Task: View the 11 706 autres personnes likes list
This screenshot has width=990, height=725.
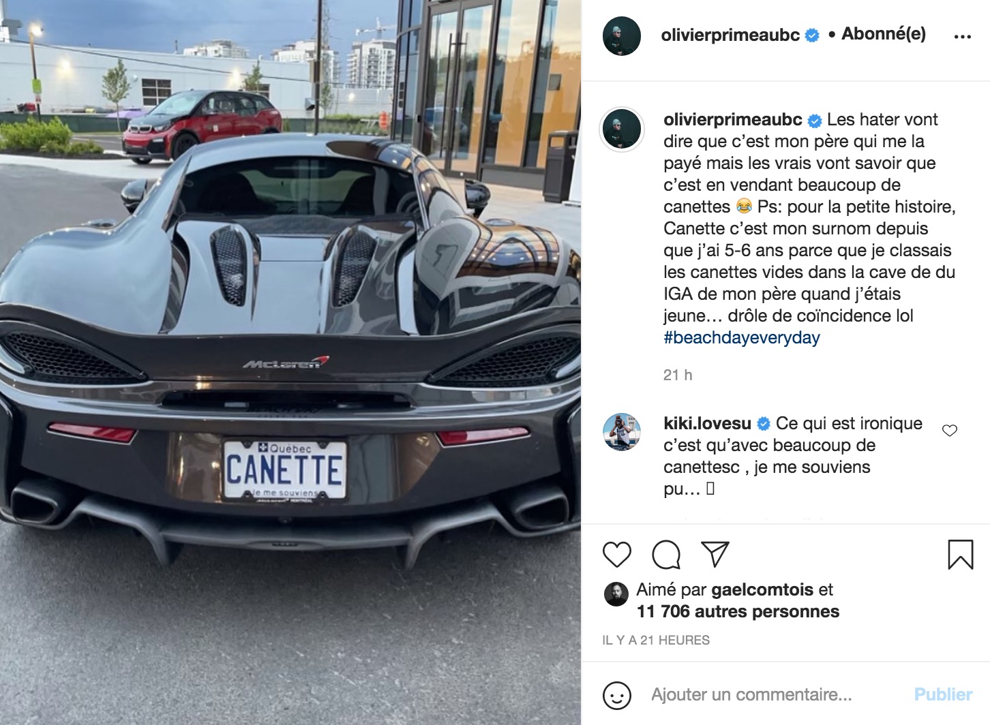Action: coord(738,612)
